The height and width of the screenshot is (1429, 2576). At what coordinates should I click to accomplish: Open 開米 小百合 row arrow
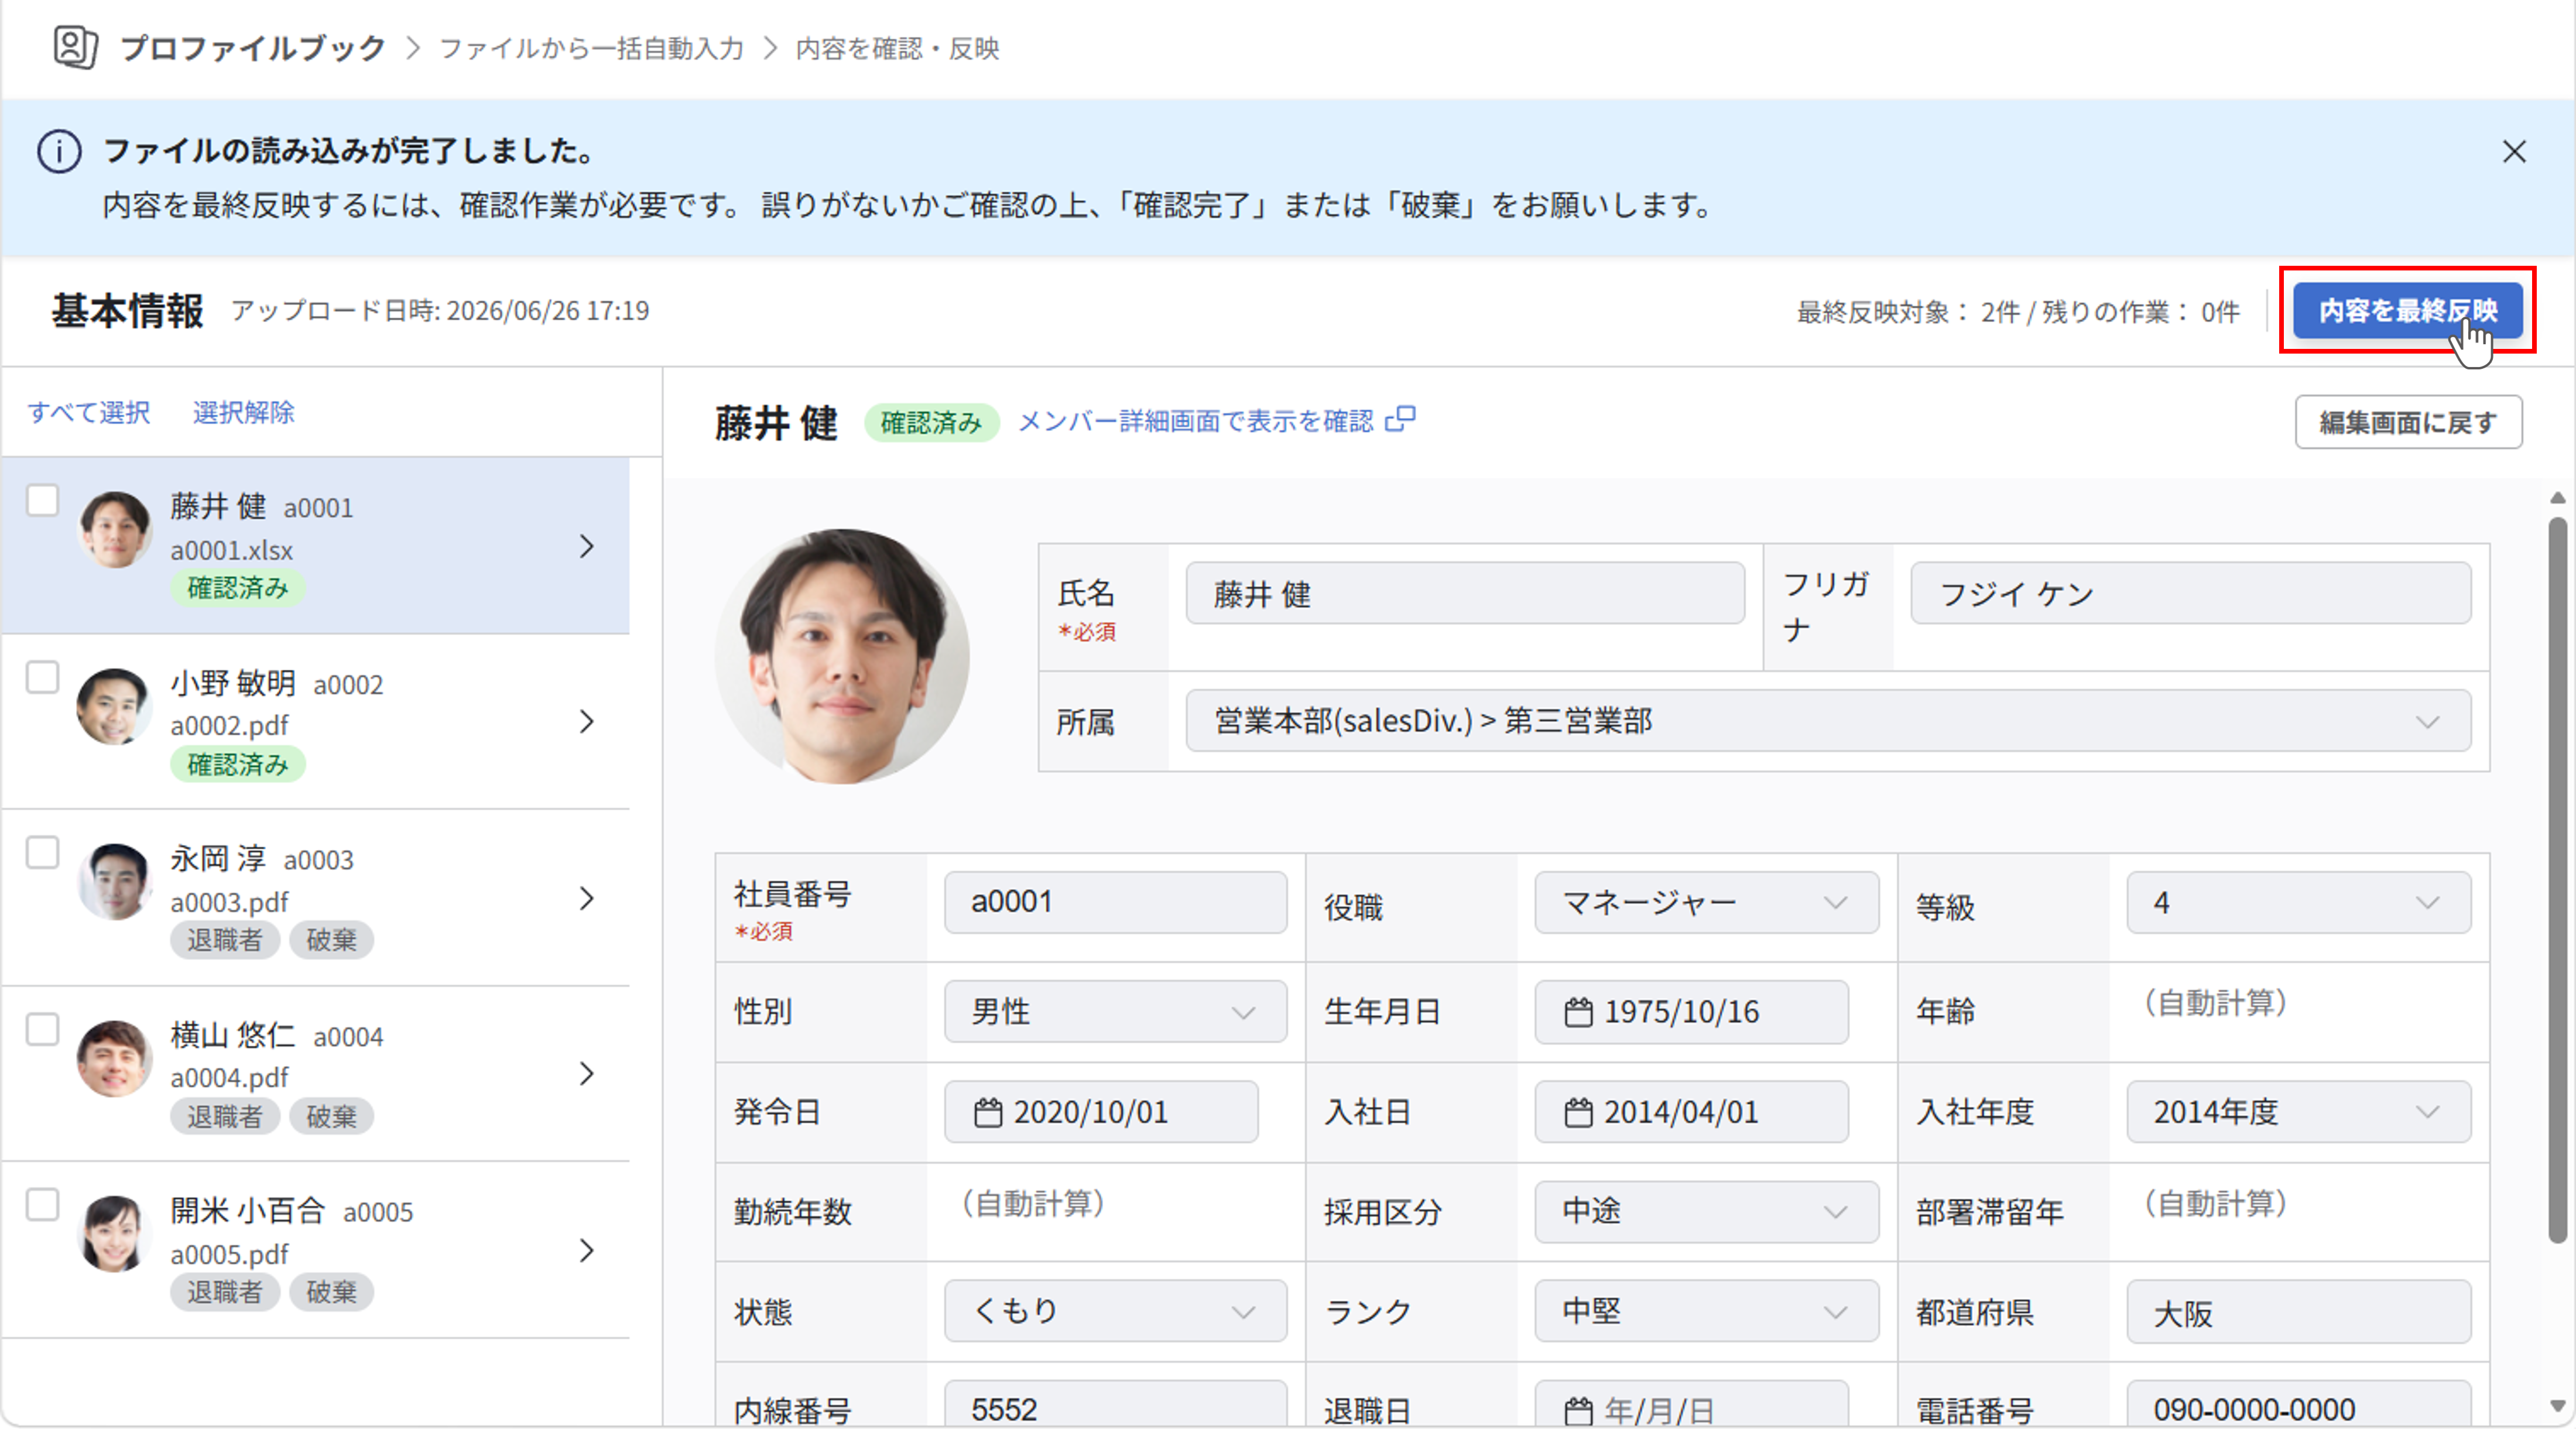(x=587, y=1250)
